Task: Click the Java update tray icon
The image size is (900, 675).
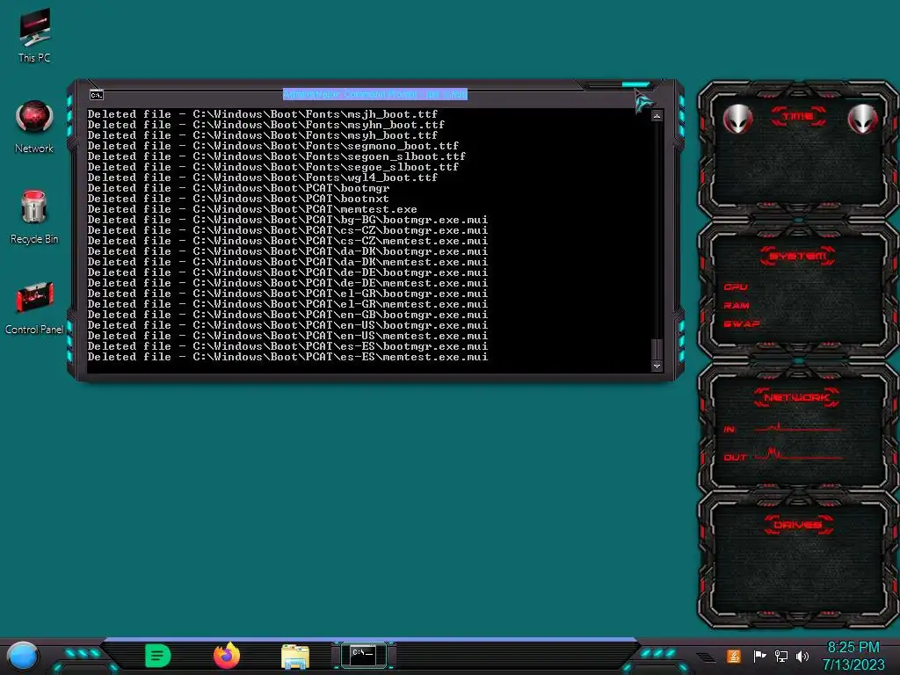Action: [x=733, y=656]
